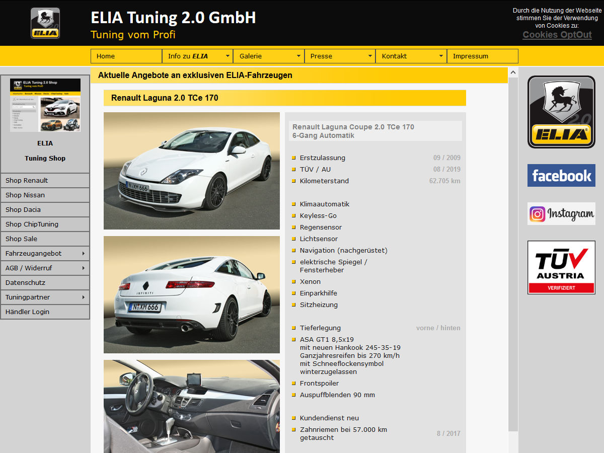604x453 pixels.
Task: Click Auspuffblenden 90 mm entry
Action: click(337, 395)
